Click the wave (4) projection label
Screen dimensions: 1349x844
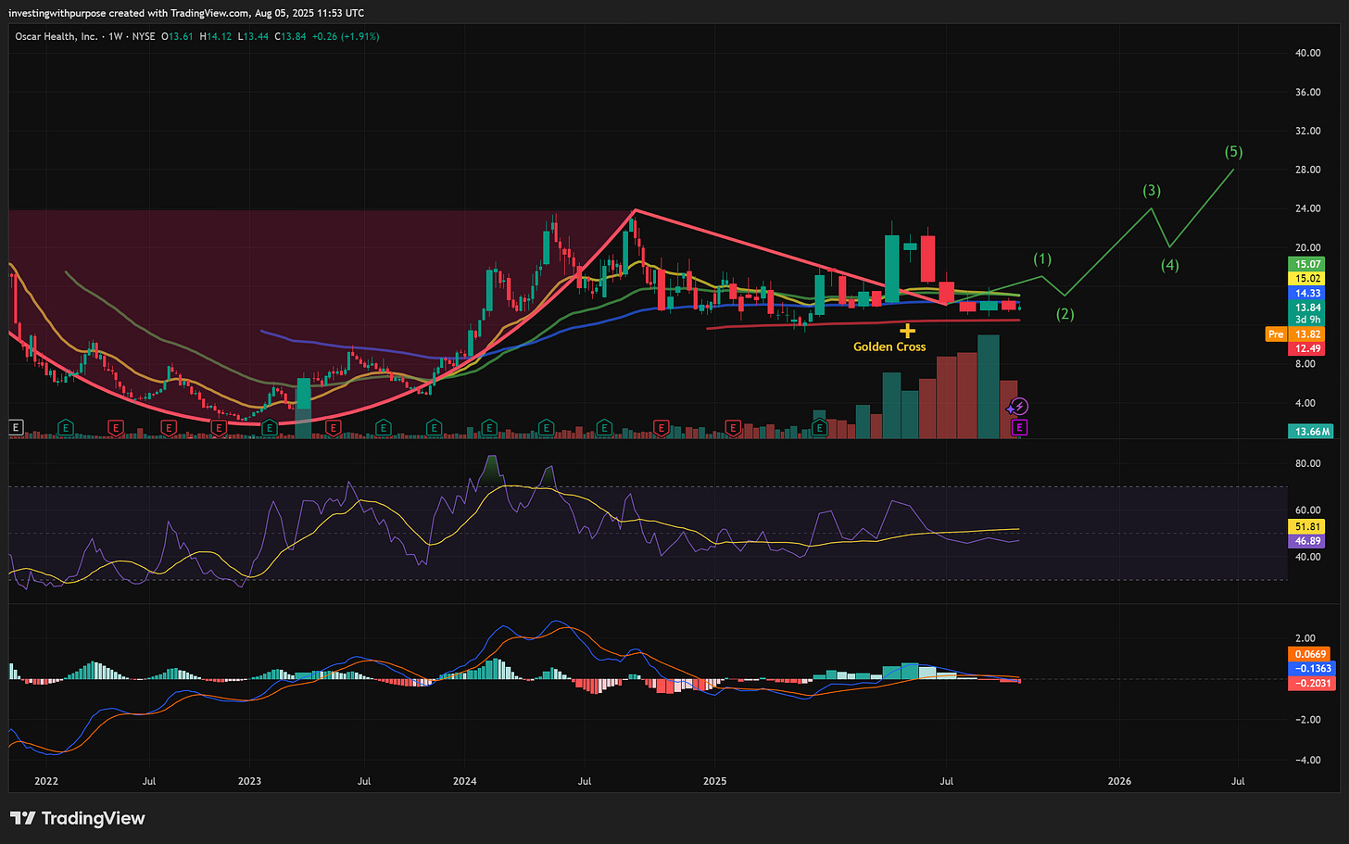1170,265
